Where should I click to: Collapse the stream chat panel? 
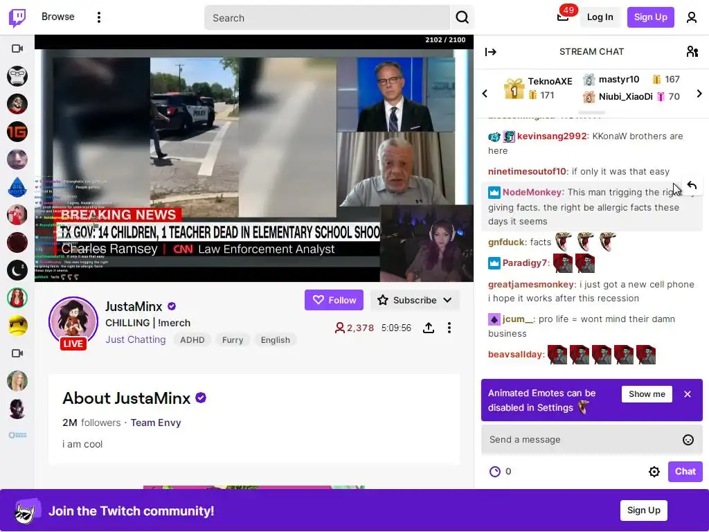point(491,52)
